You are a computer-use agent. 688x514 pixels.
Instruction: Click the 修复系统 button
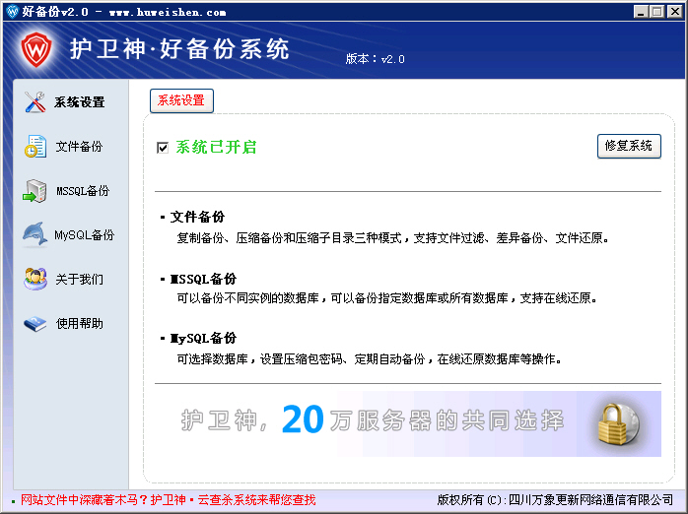click(x=629, y=146)
